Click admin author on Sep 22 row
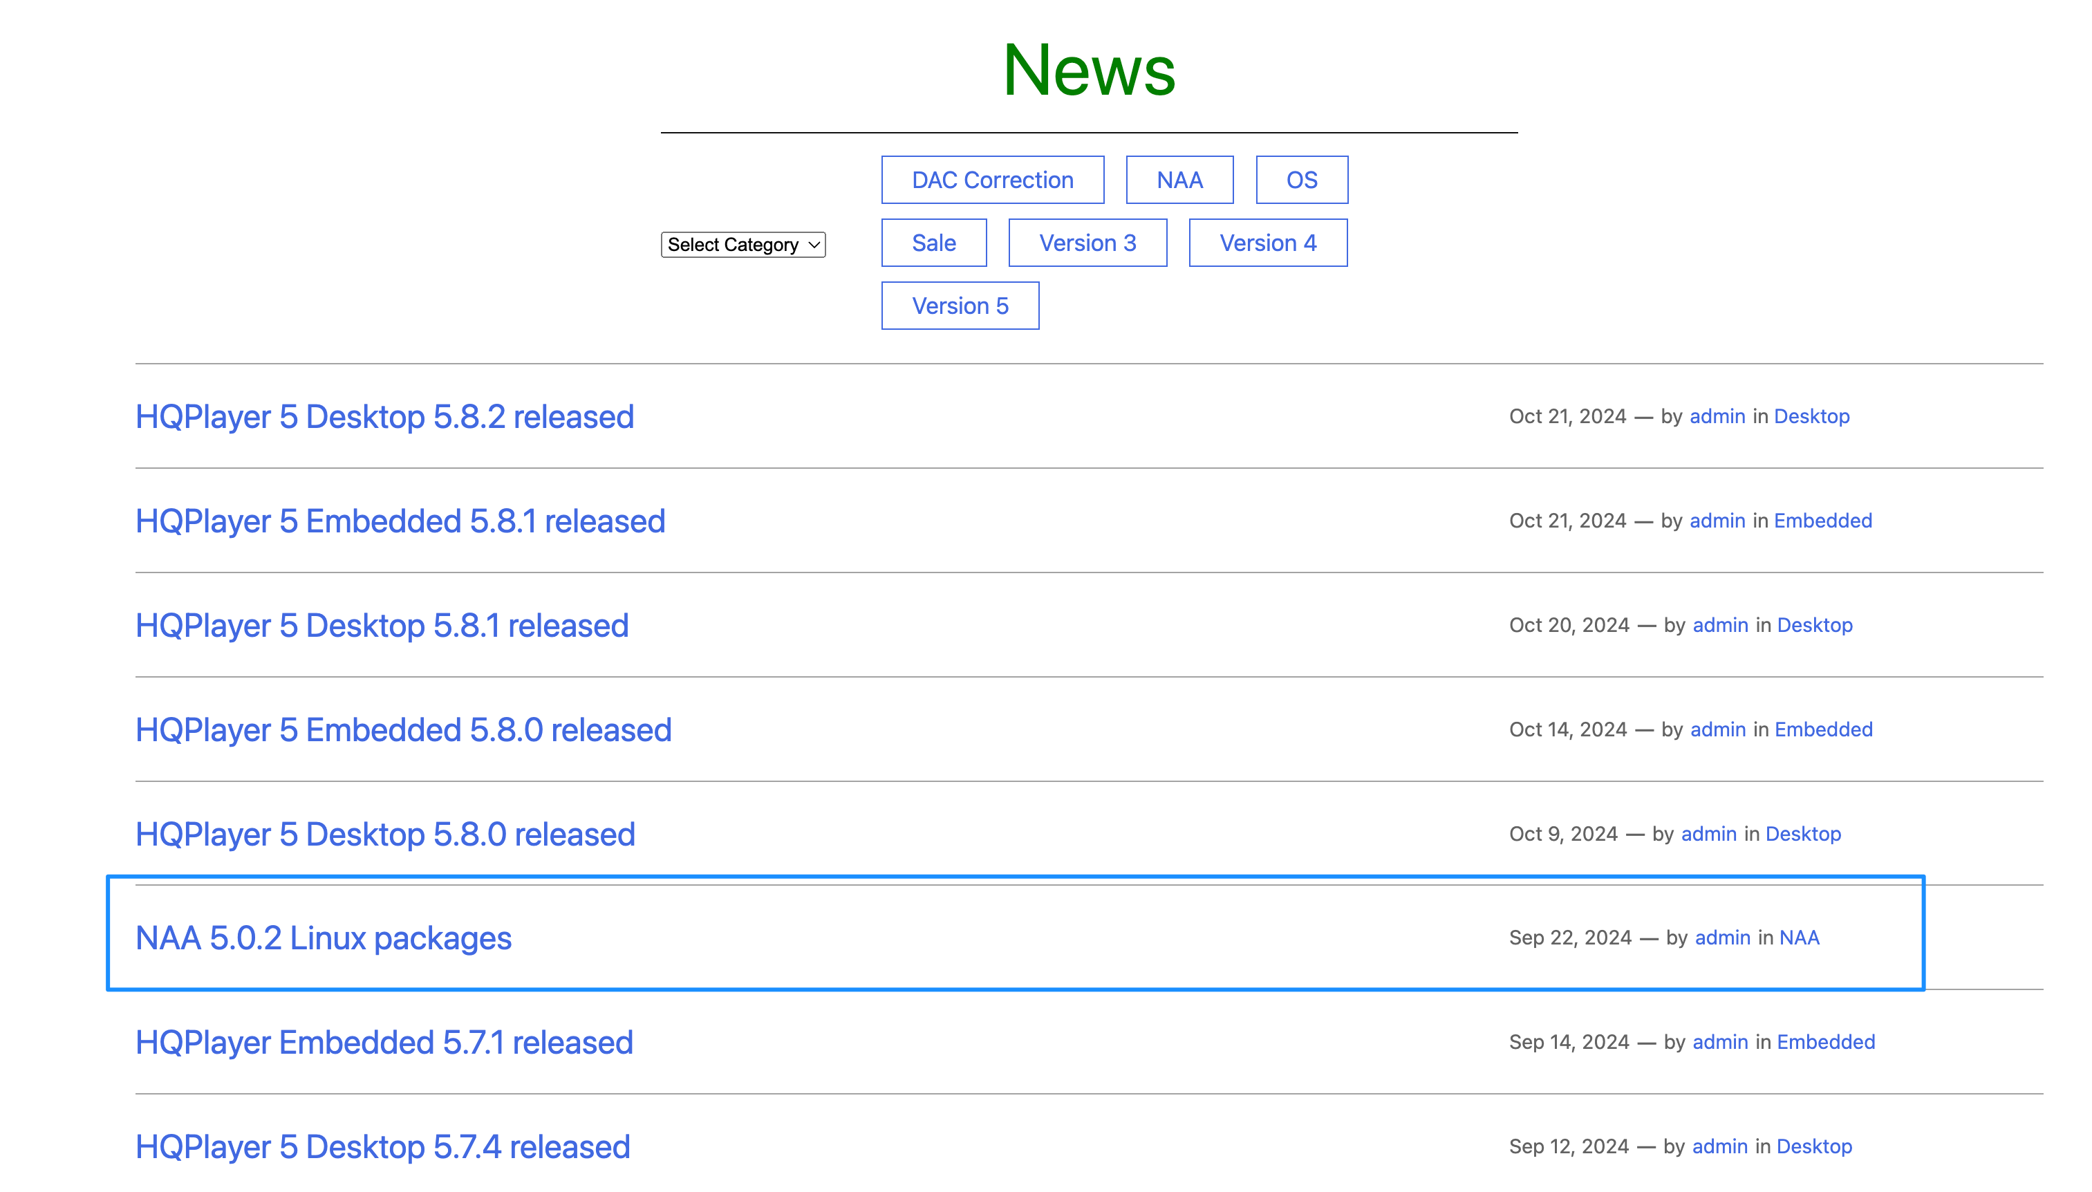Viewport: 2092px width, 1192px height. 1723,938
